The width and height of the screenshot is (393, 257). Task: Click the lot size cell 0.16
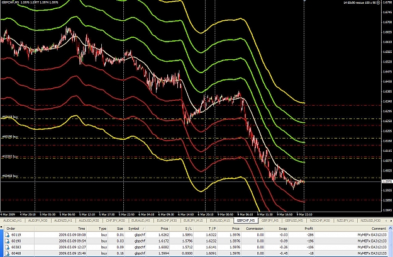[x=120, y=253]
